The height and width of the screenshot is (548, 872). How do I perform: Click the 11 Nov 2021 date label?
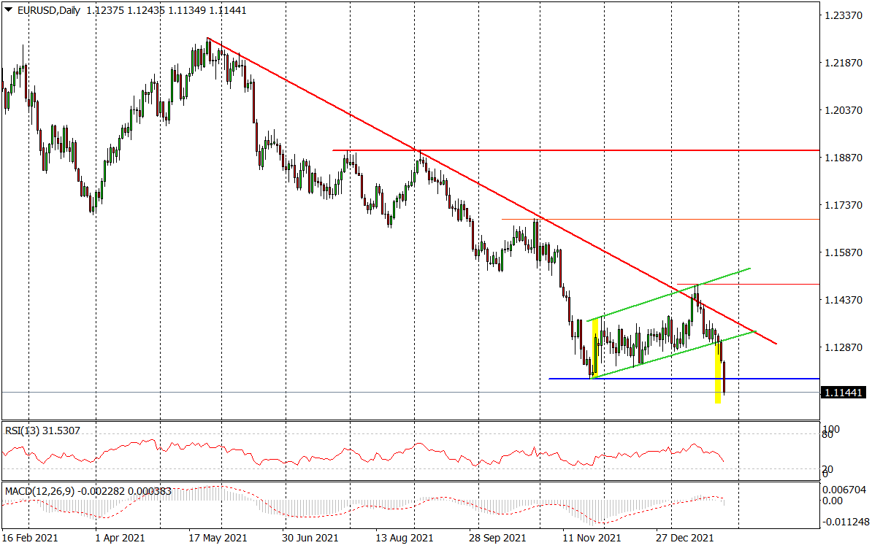tap(592, 538)
